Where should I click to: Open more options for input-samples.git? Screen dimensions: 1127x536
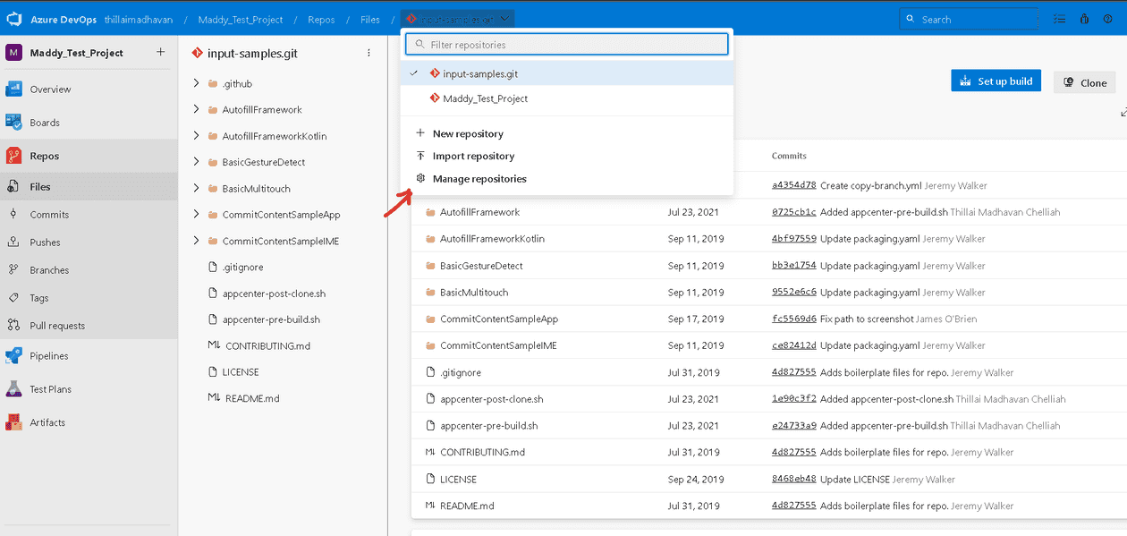368,53
